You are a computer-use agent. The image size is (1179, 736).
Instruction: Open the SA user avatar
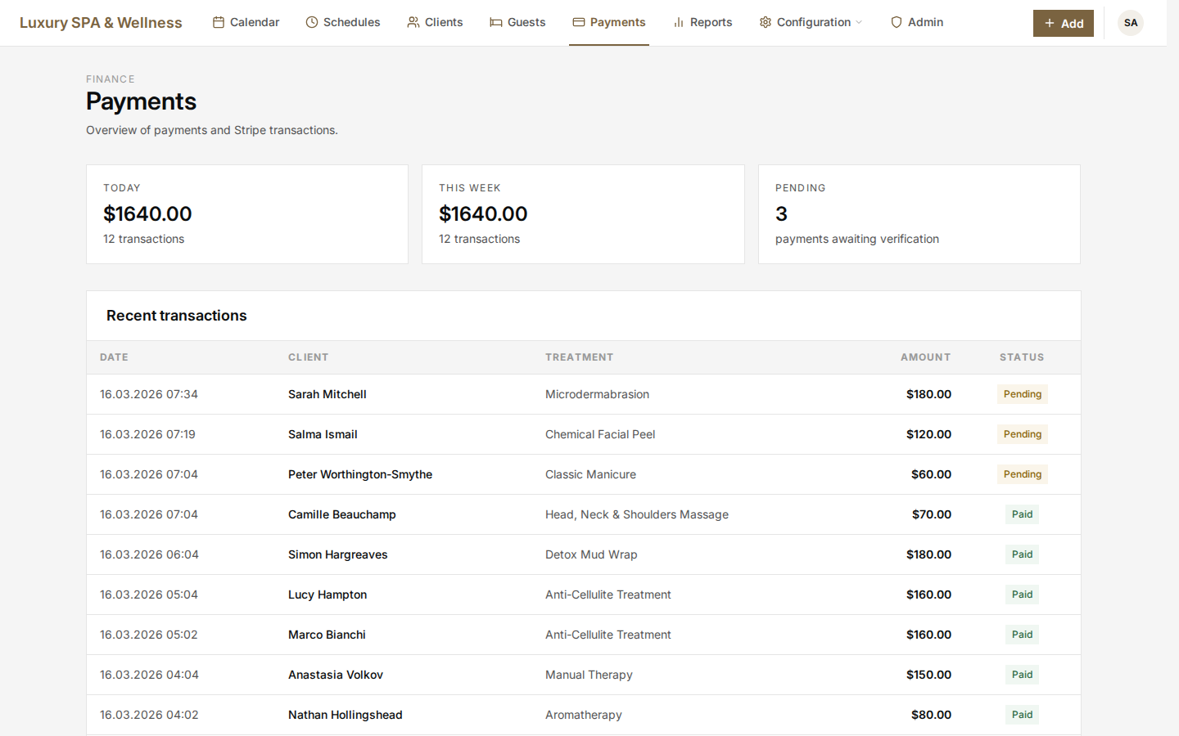[1131, 23]
